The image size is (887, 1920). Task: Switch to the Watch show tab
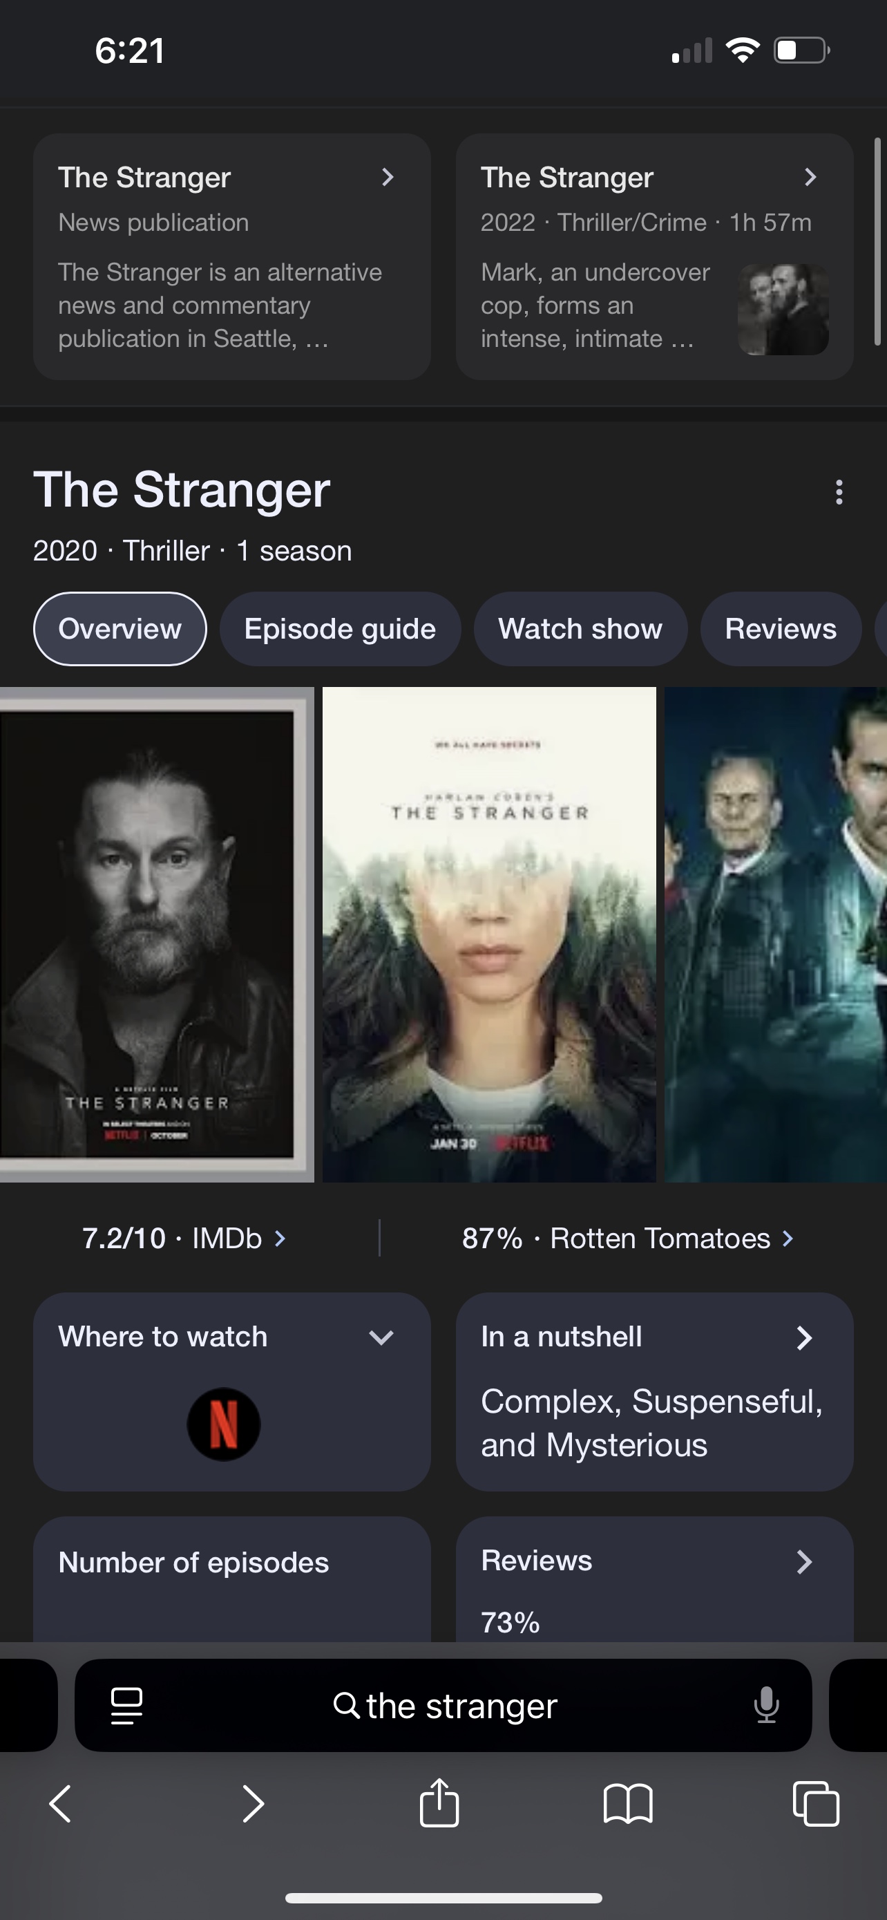pos(580,629)
